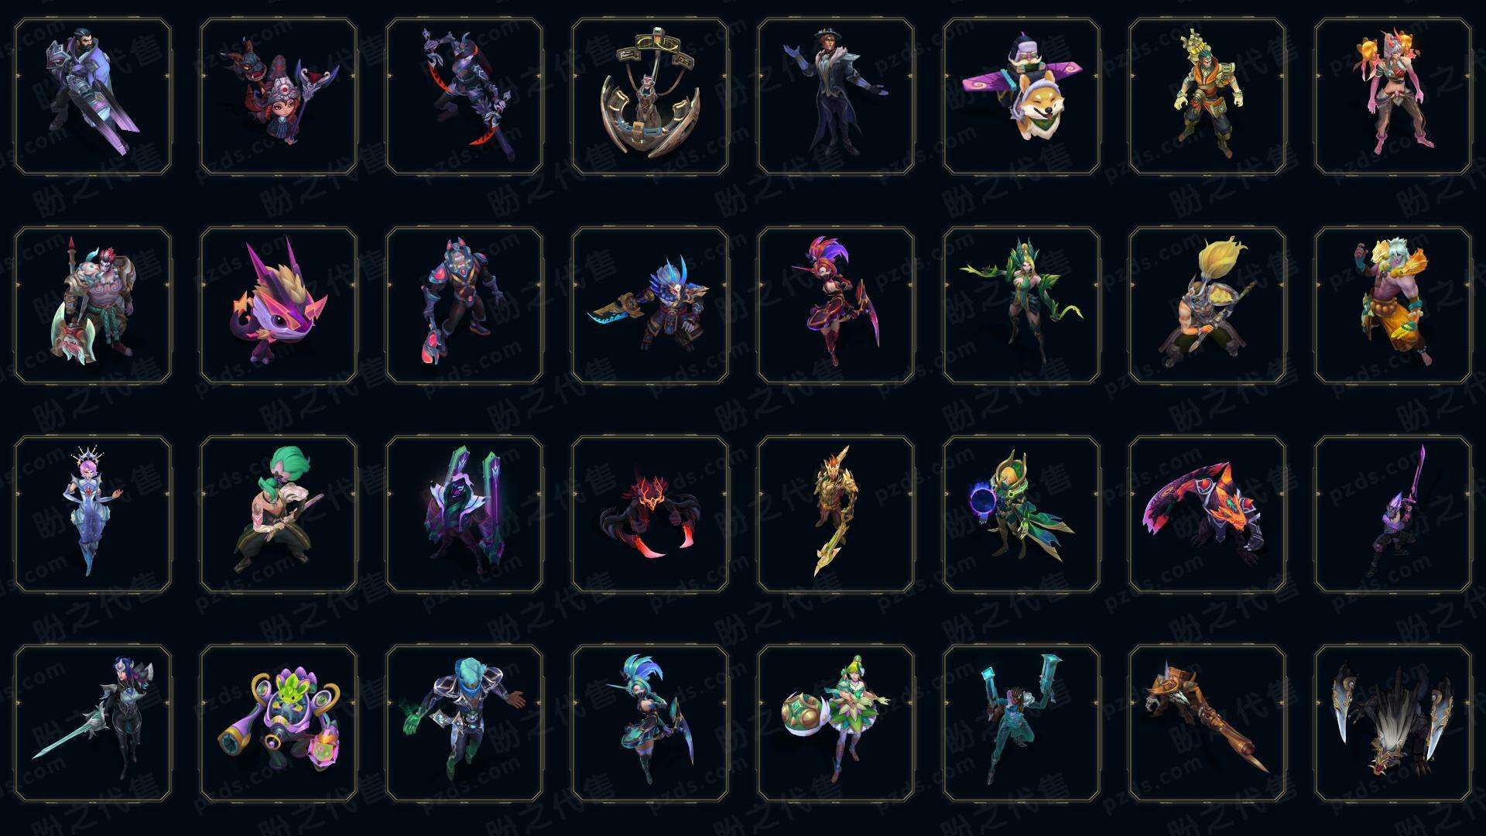Choose the golden dragon-scaled bow figure

click(x=836, y=514)
